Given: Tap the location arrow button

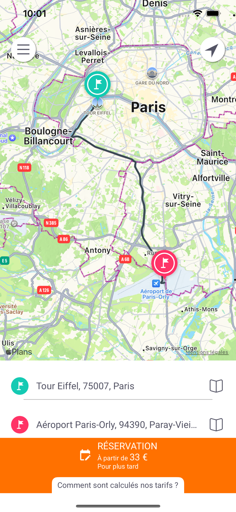Looking at the screenshot, I should (212, 49).
